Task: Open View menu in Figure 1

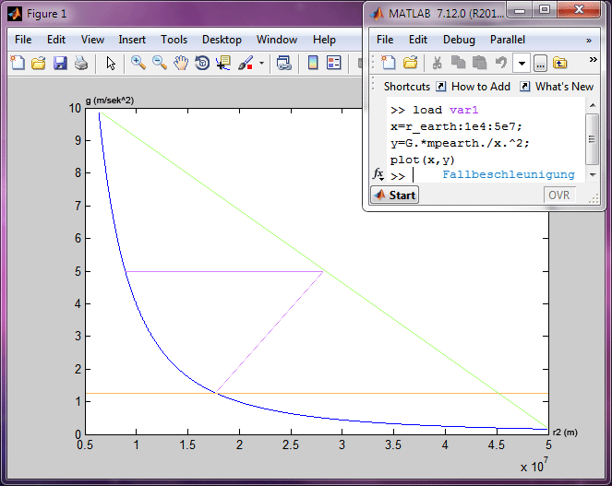Action: click(x=92, y=40)
